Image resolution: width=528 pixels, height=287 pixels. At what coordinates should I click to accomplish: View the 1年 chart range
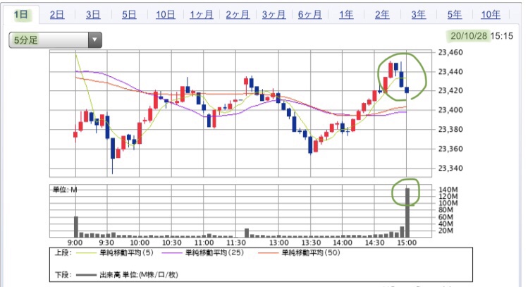(346, 15)
